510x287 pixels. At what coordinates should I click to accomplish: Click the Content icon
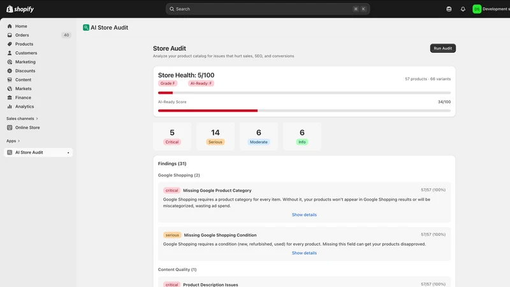pyautogui.click(x=10, y=80)
